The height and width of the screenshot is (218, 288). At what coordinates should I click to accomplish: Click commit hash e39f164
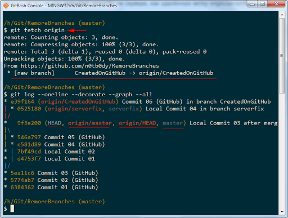(x=22, y=101)
